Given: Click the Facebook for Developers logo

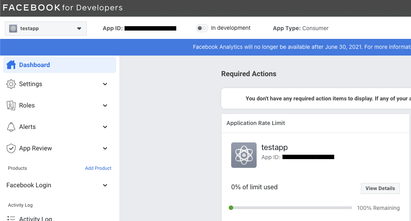Looking at the screenshot, I should [62, 8].
